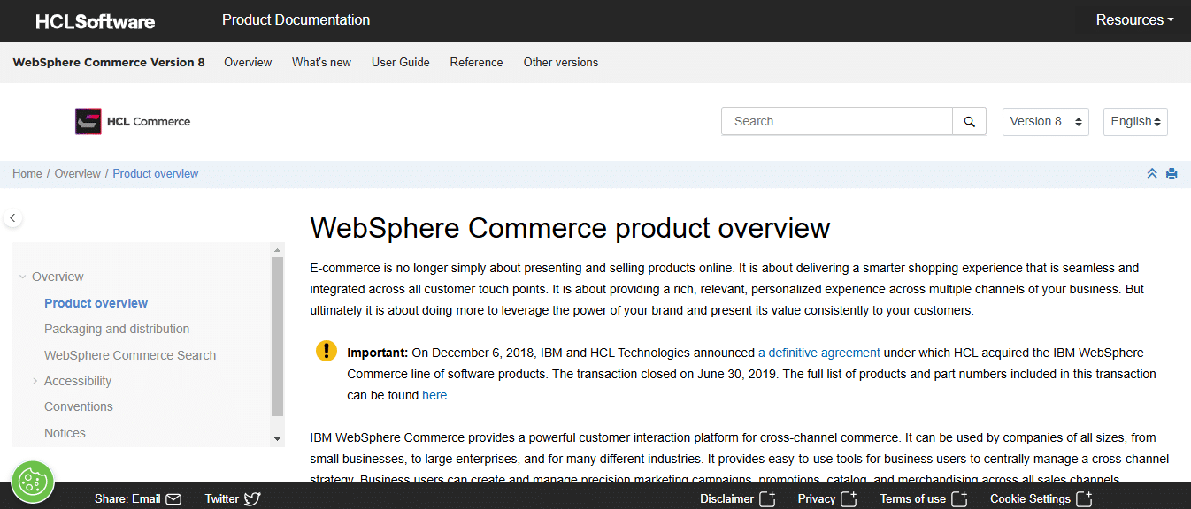Image resolution: width=1191 pixels, height=509 pixels.
Task: Click the sidebar scrollbar thumb
Action: [x=277, y=337]
